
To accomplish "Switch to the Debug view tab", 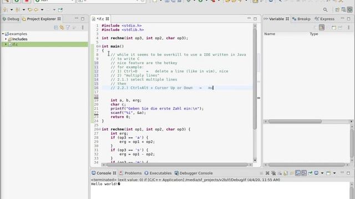I will point(11,19).
